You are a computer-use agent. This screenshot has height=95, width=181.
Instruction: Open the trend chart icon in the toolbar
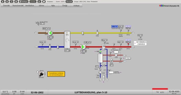tap(39, 2)
